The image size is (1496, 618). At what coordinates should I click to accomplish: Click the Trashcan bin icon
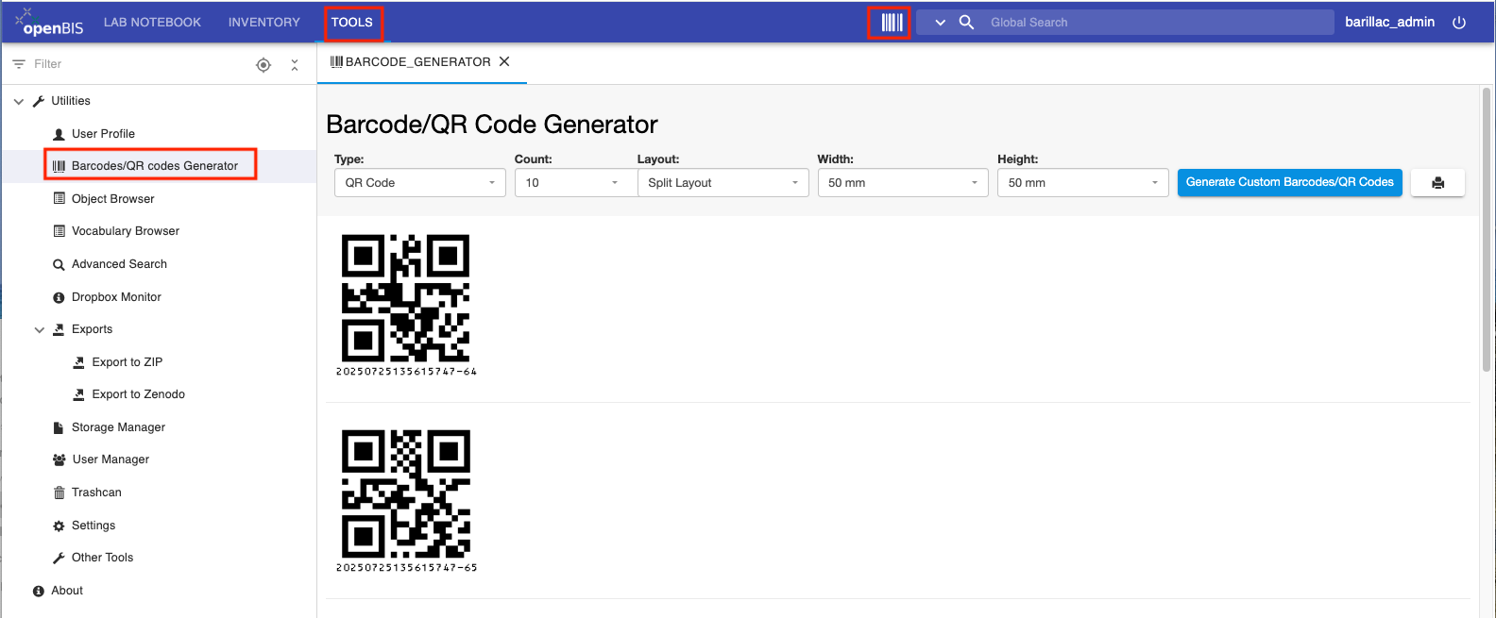click(59, 493)
